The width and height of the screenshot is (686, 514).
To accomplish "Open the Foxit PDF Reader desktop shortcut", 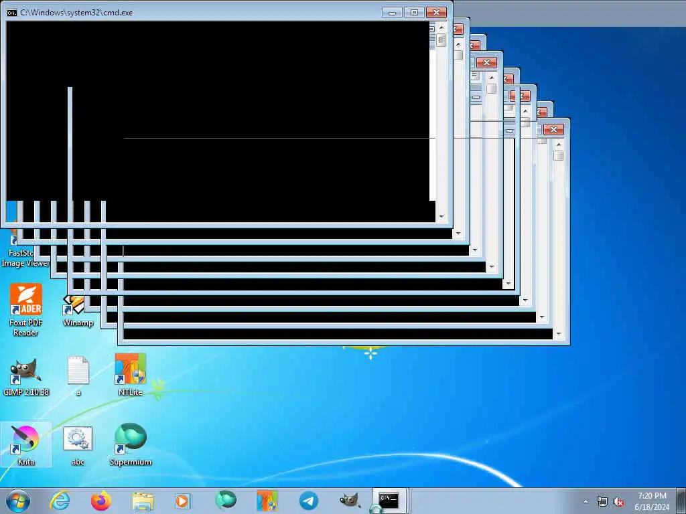I will 26,309.
